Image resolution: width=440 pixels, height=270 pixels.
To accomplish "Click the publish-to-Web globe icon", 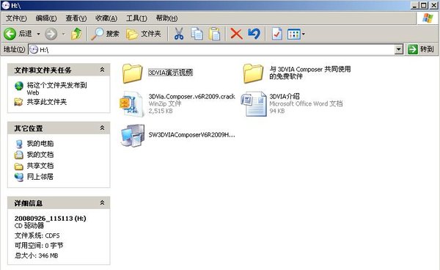I will [x=19, y=86].
